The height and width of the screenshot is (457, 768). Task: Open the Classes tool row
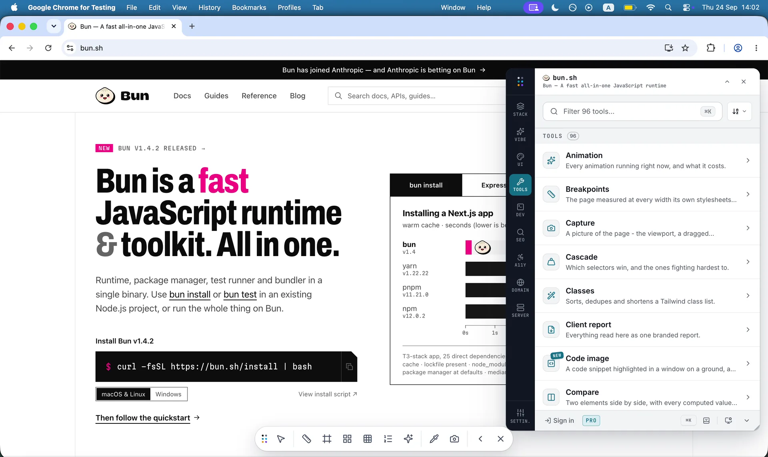coord(647,296)
